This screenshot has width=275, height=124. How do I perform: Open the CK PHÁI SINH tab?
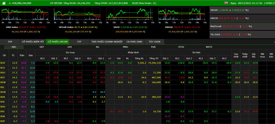(134, 42)
